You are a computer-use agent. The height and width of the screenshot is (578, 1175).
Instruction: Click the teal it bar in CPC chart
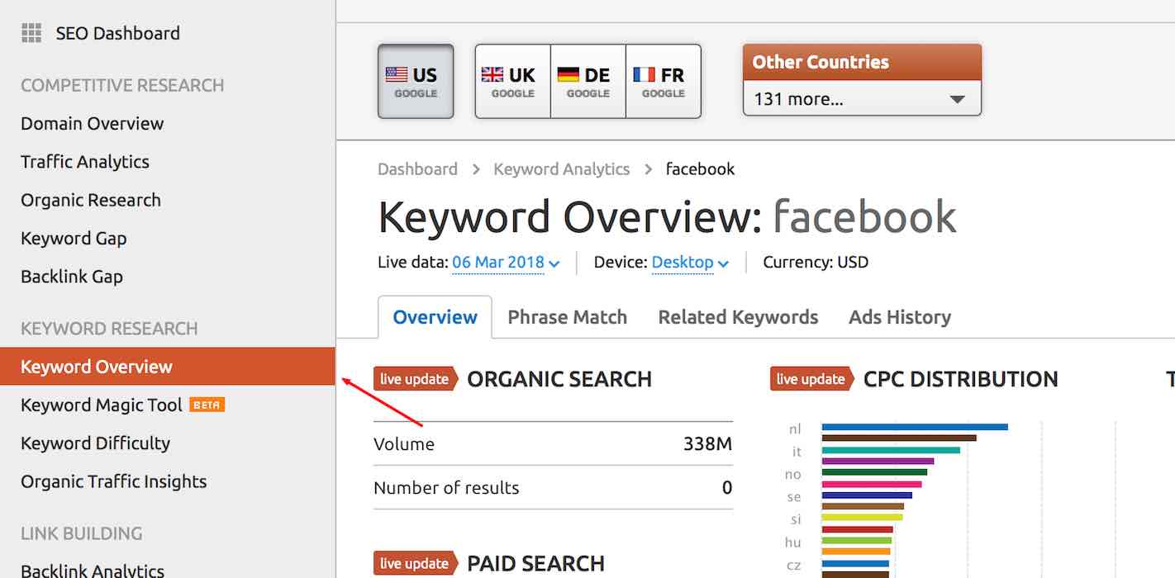click(x=891, y=450)
